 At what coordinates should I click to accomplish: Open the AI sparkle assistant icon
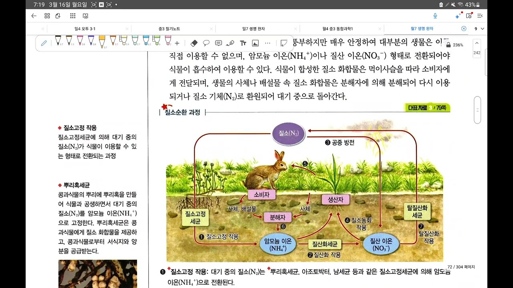coord(458,16)
